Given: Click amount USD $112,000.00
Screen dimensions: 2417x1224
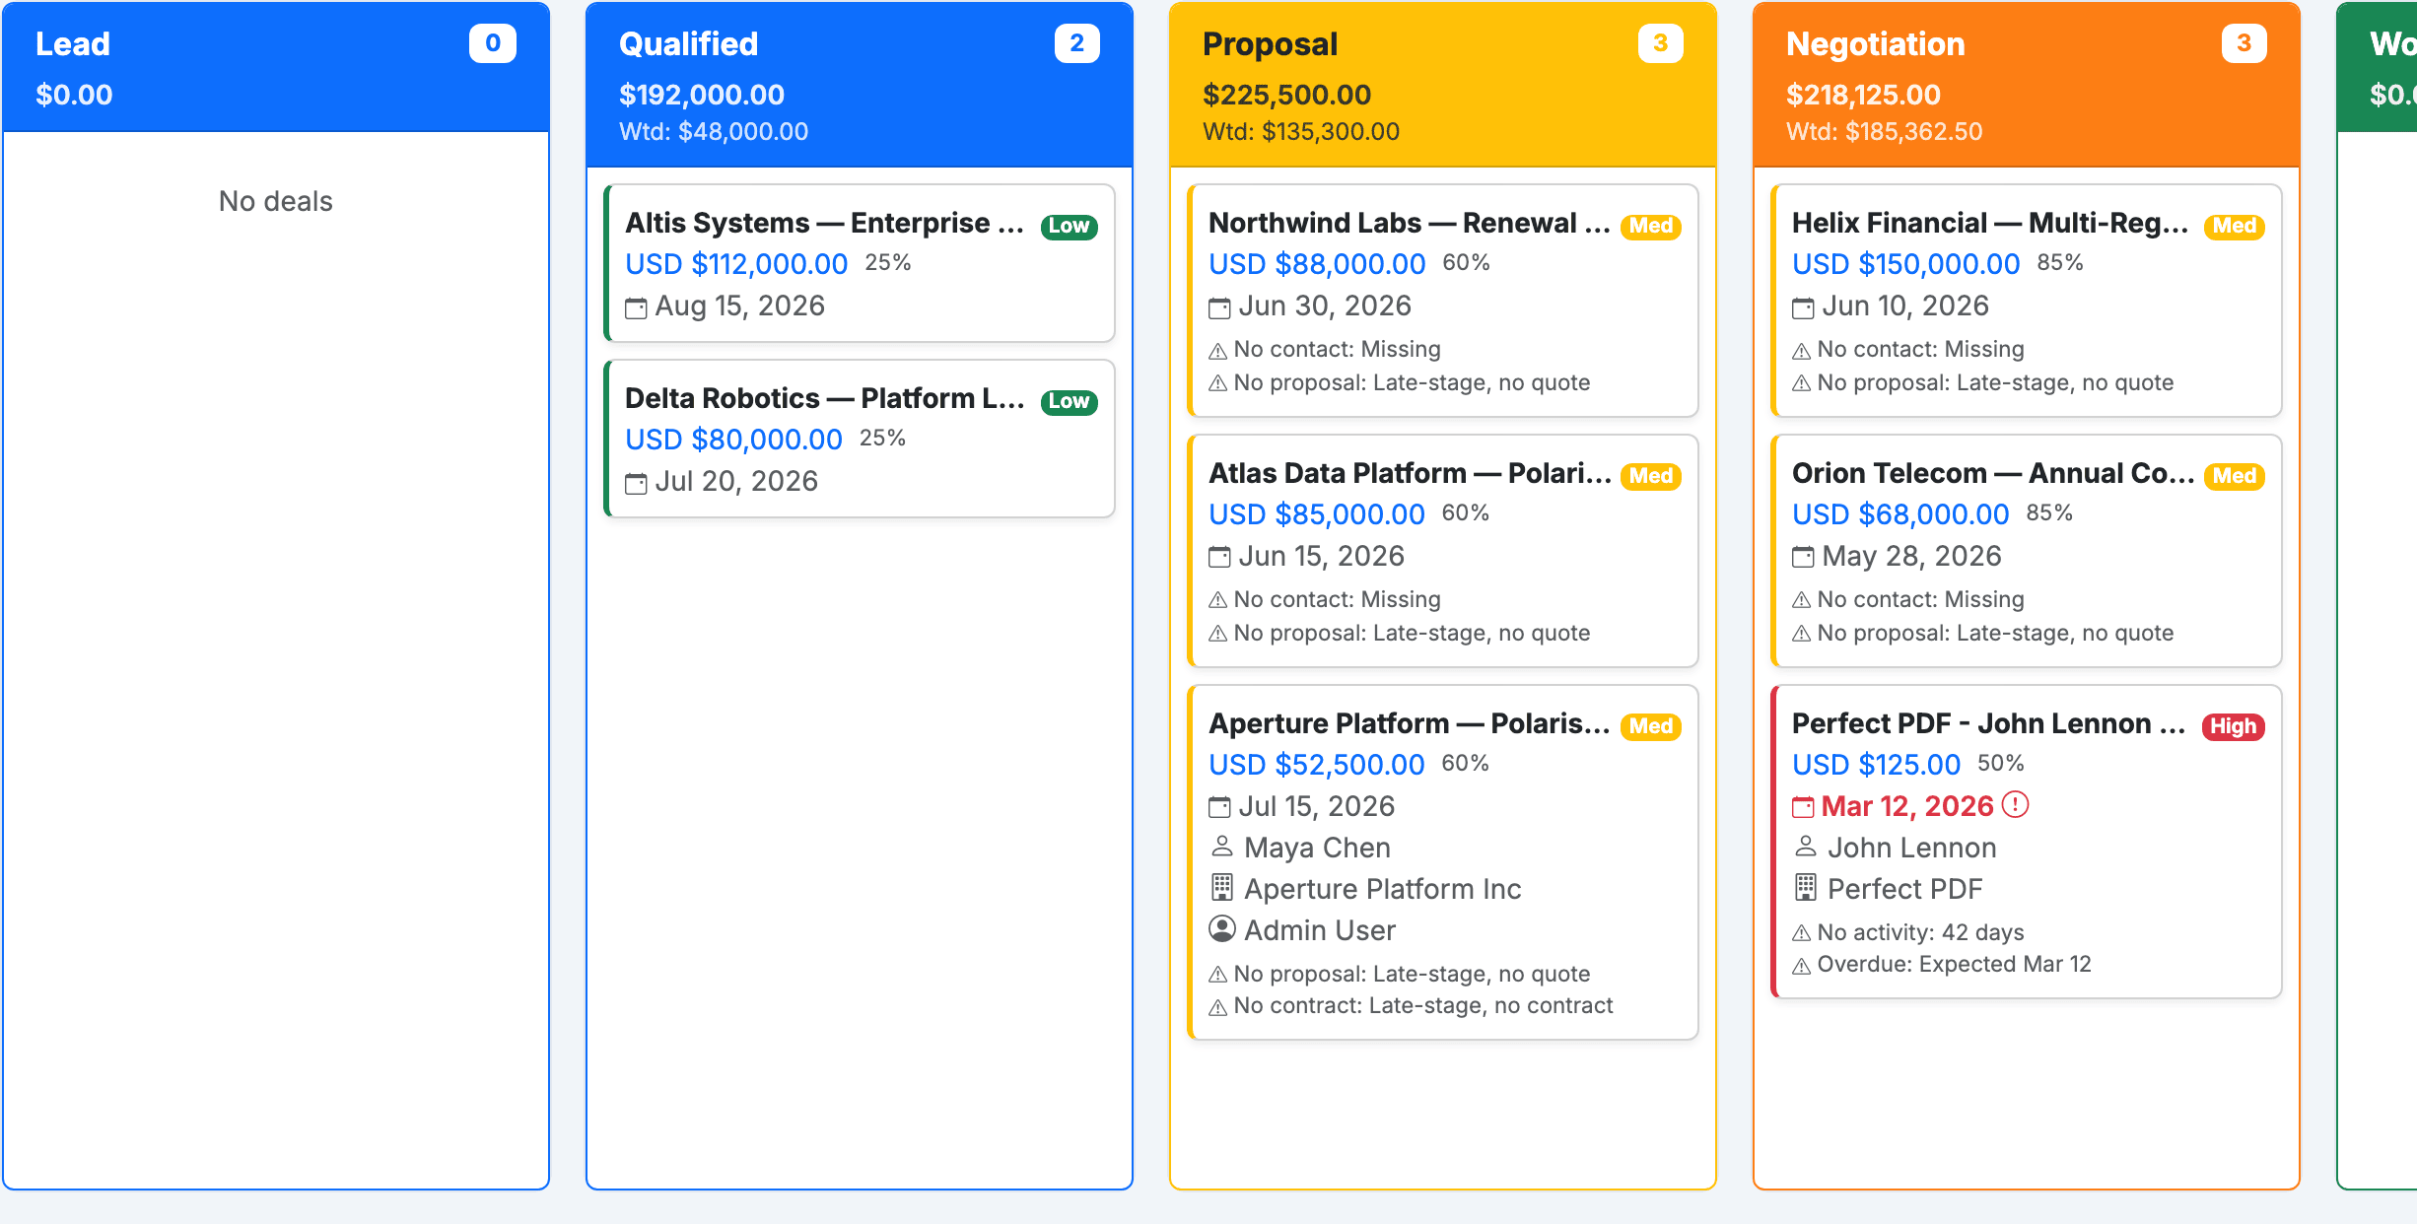Looking at the screenshot, I should point(736,264).
